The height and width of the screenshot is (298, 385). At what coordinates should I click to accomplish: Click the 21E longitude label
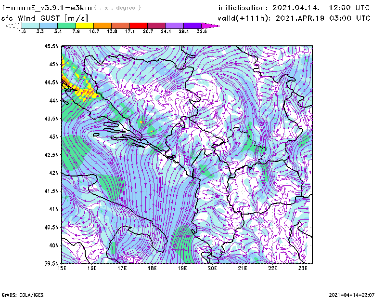tap(243, 268)
